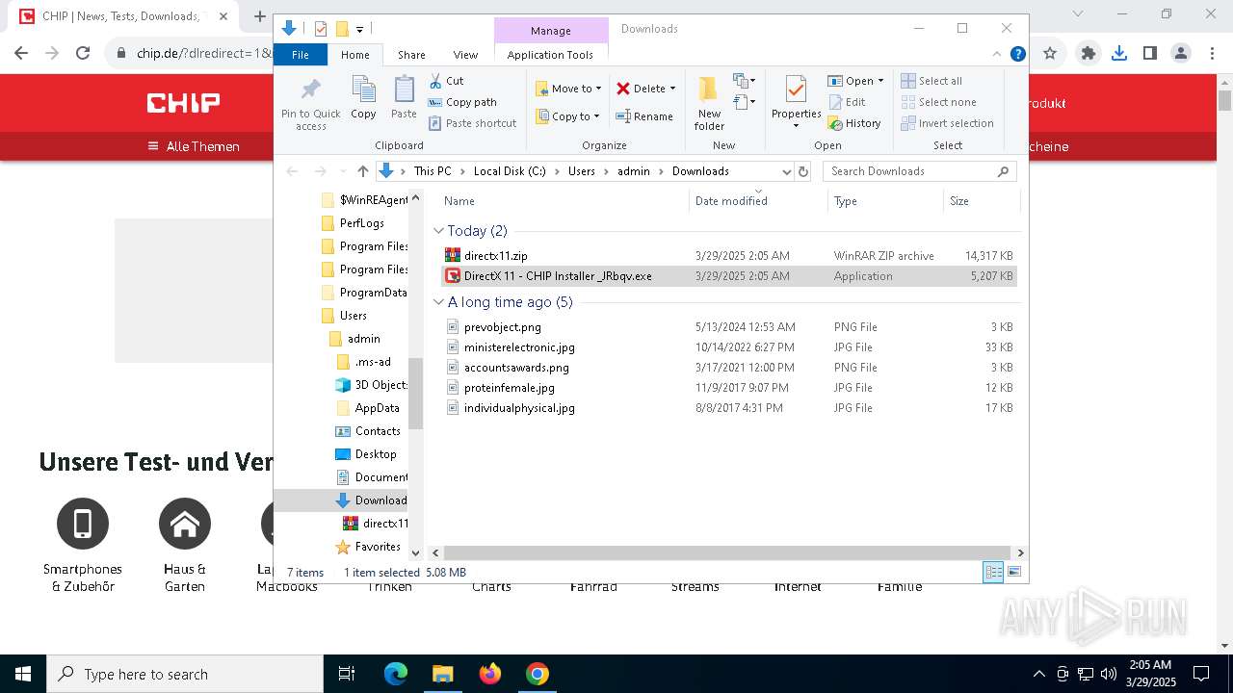Click Cut in Clipboard group
The image size is (1233, 693).
[x=446, y=81]
